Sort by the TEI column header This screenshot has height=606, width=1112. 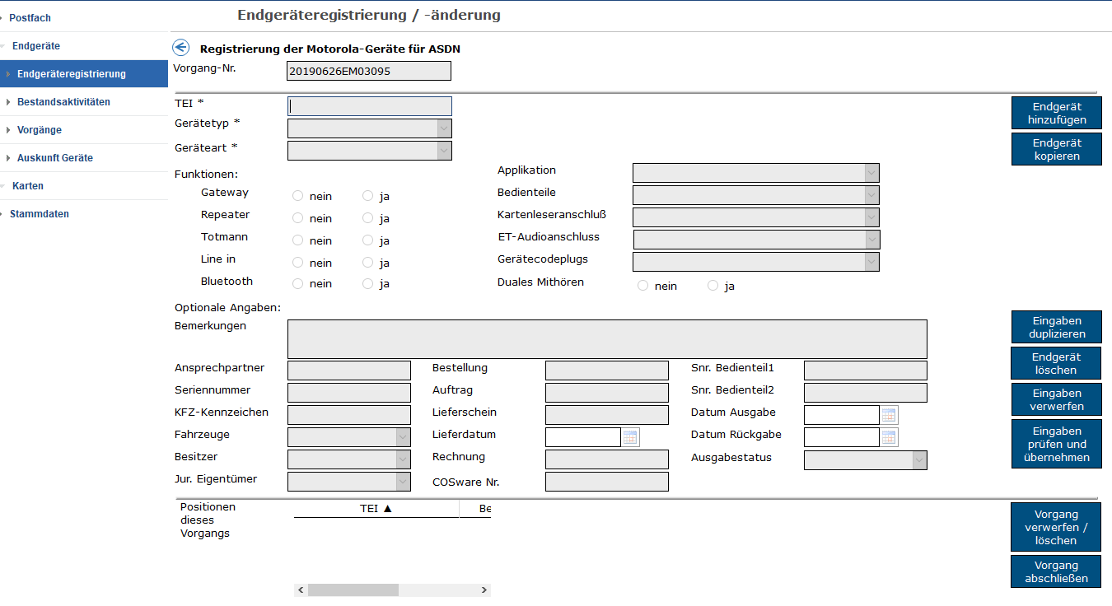pyautogui.click(x=376, y=509)
